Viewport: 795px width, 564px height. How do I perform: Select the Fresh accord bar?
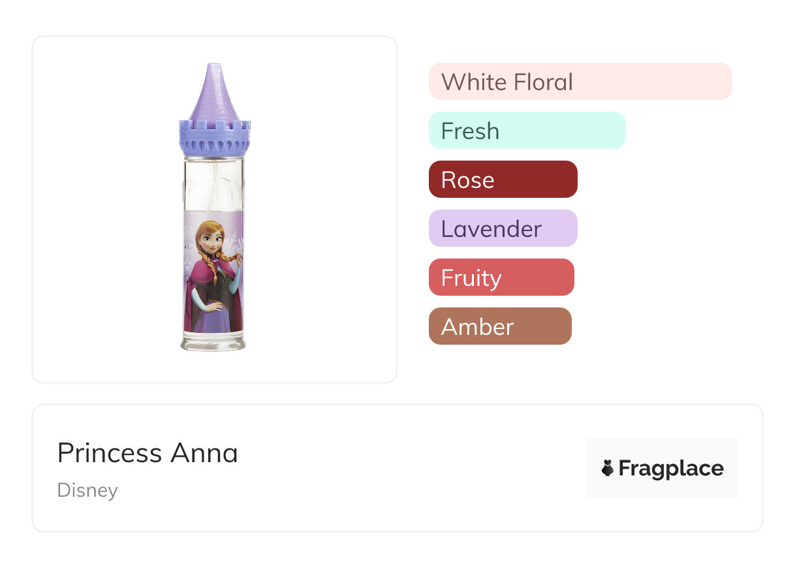pyautogui.click(x=527, y=131)
